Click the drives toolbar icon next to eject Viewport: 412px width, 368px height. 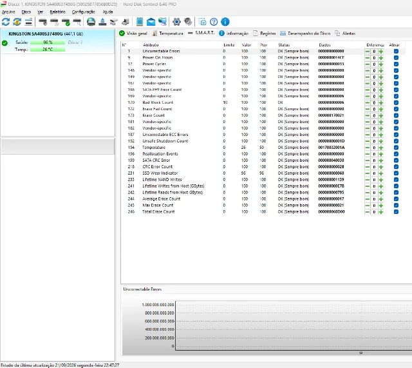click(114, 22)
